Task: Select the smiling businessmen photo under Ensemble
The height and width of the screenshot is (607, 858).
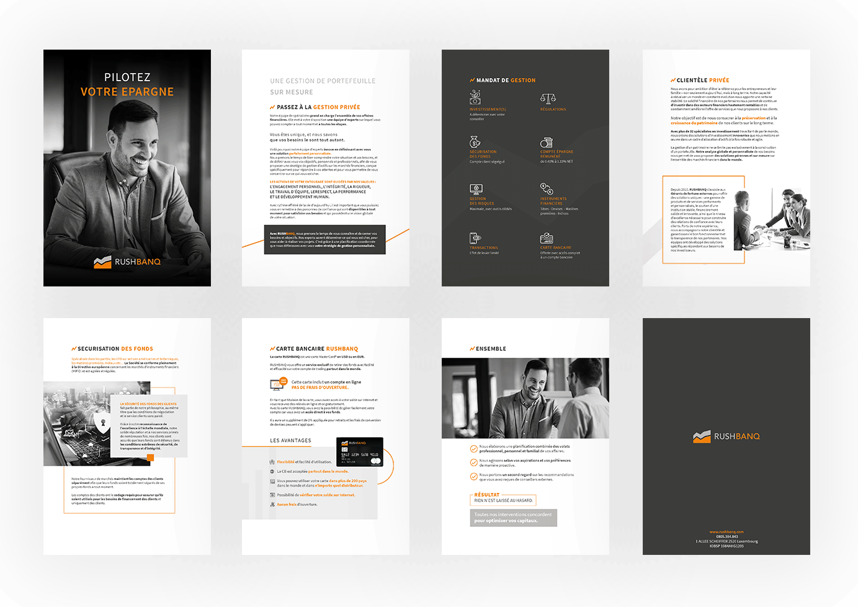Action: [x=525, y=398]
